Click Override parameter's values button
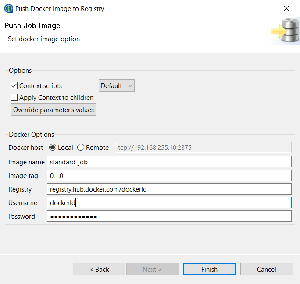This screenshot has height=284, width=300. 54,110
